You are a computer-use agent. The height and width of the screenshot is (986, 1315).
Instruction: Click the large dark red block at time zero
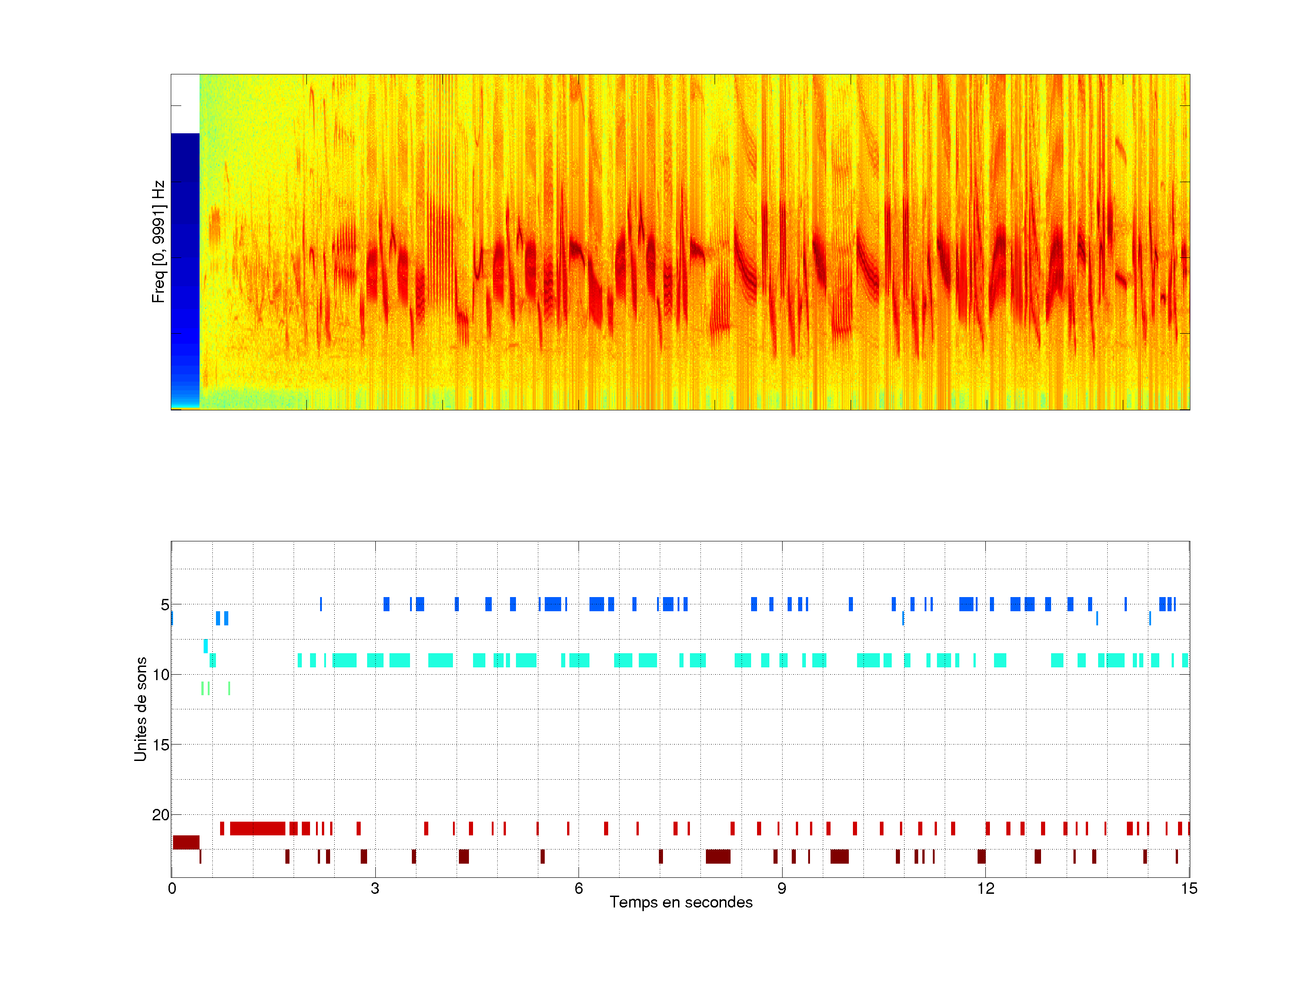point(186,842)
